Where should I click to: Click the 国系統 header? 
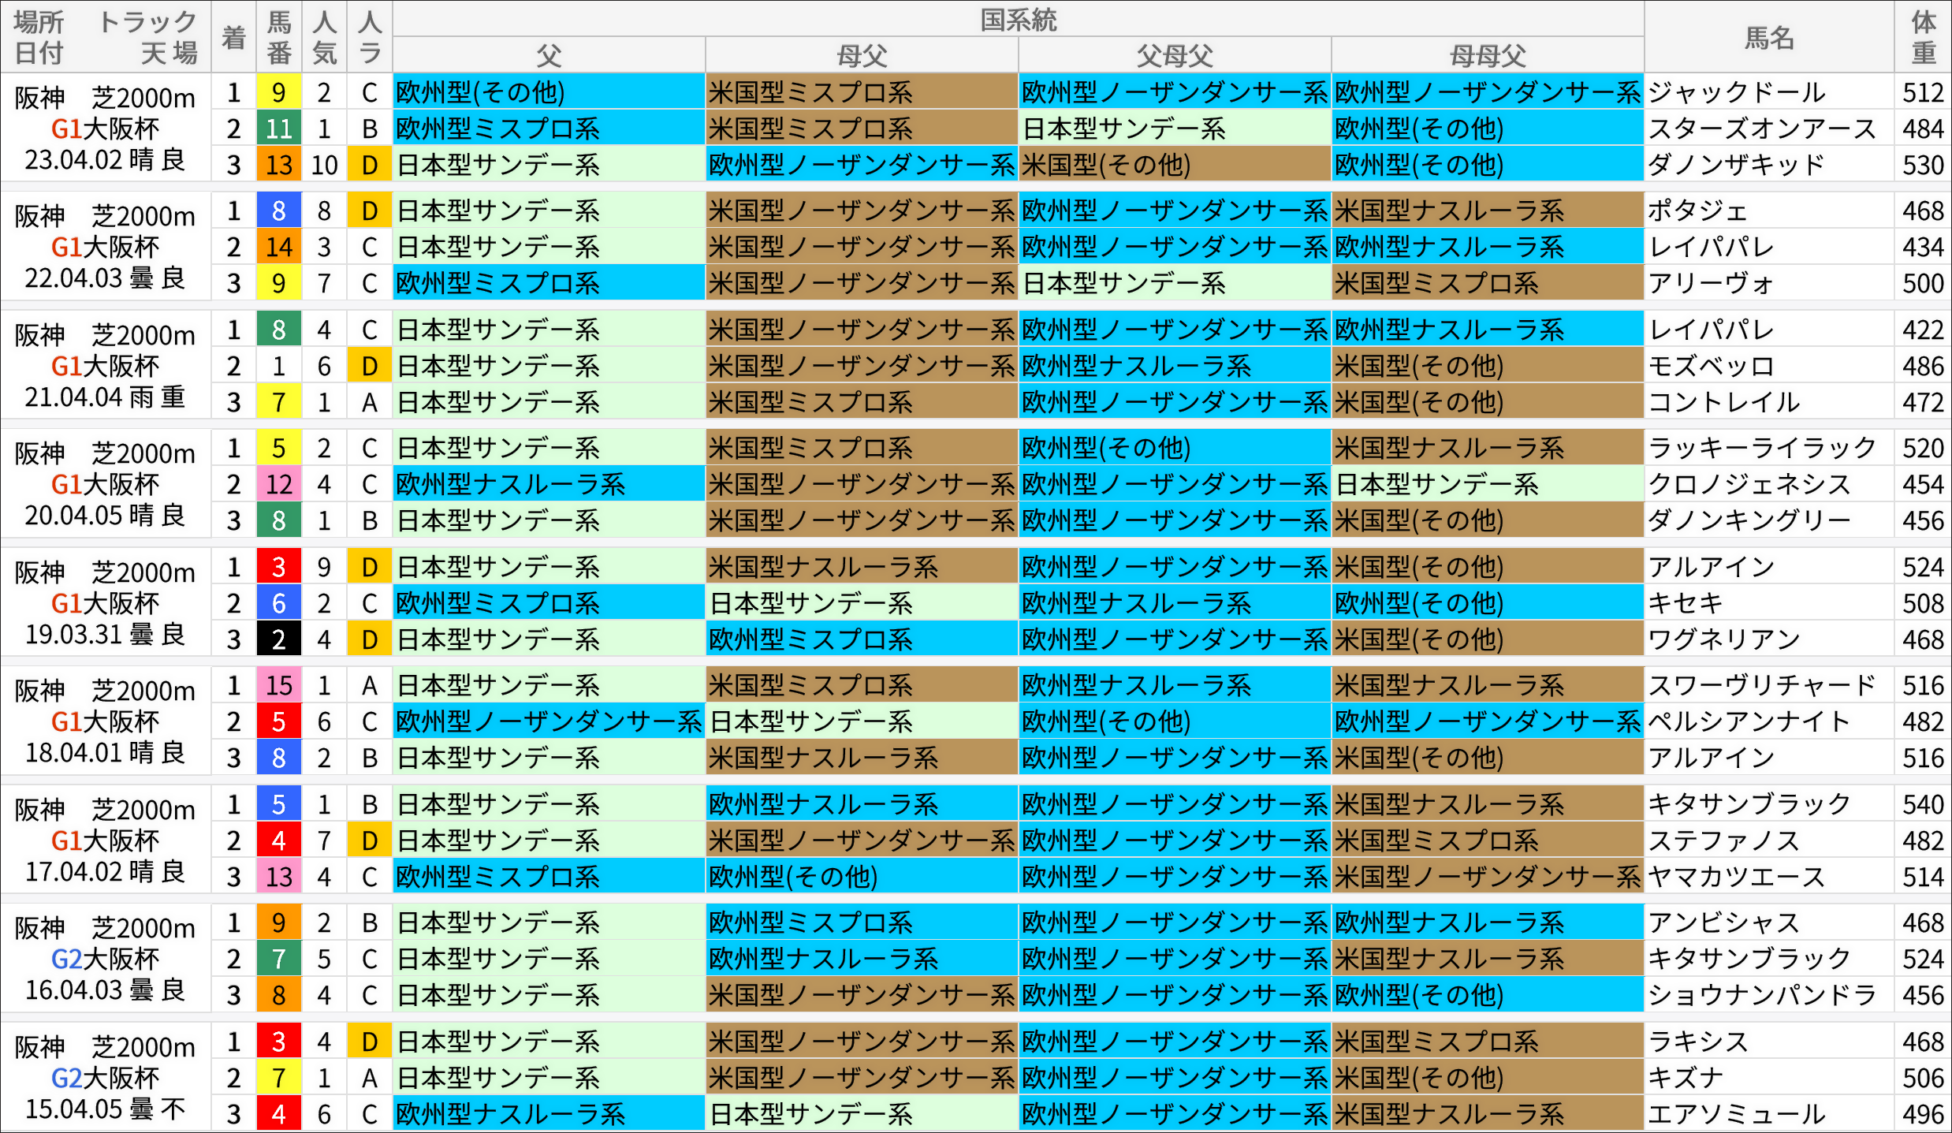(x=1018, y=20)
